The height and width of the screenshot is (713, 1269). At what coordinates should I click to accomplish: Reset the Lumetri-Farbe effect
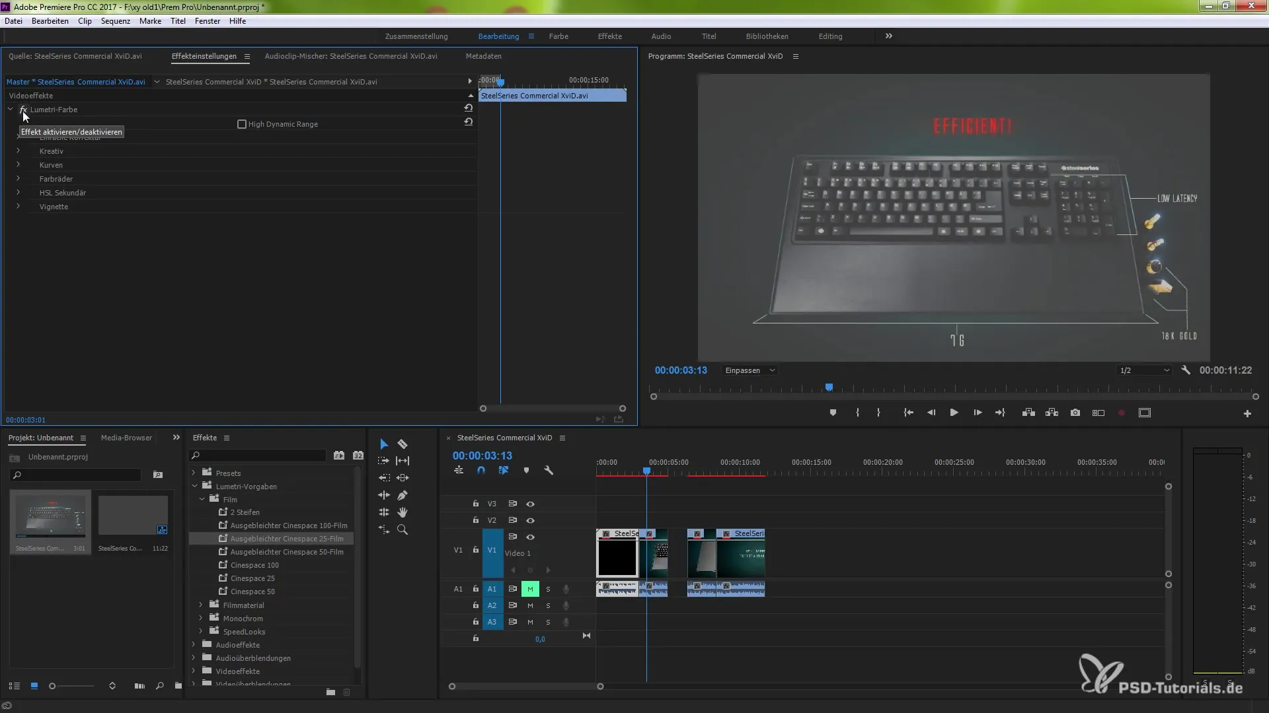pos(469,108)
